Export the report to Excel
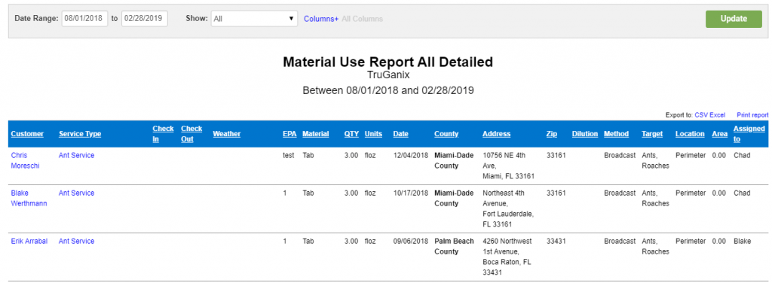This screenshot has width=772, height=283. click(718, 115)
